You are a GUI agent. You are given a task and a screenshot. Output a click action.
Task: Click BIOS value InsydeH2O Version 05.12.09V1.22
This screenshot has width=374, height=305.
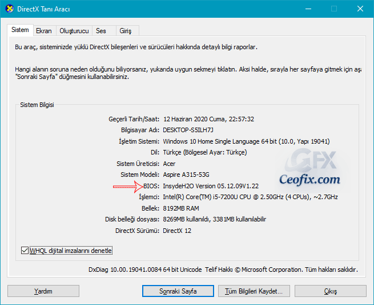click(211, 186)
